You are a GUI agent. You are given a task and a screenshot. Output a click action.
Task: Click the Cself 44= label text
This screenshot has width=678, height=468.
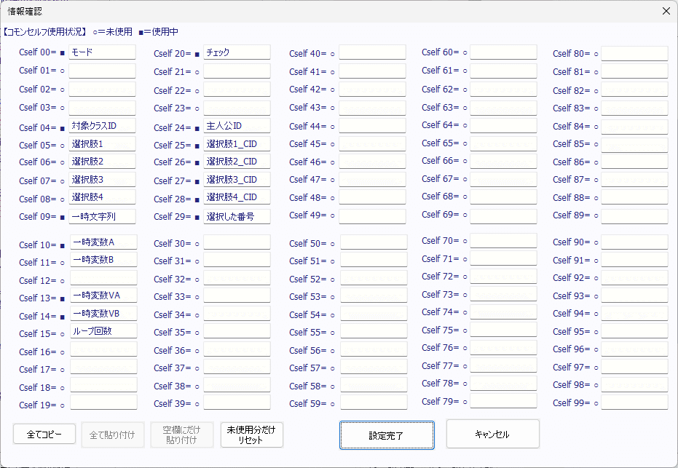pyautogui.click(x=308, y=126)
